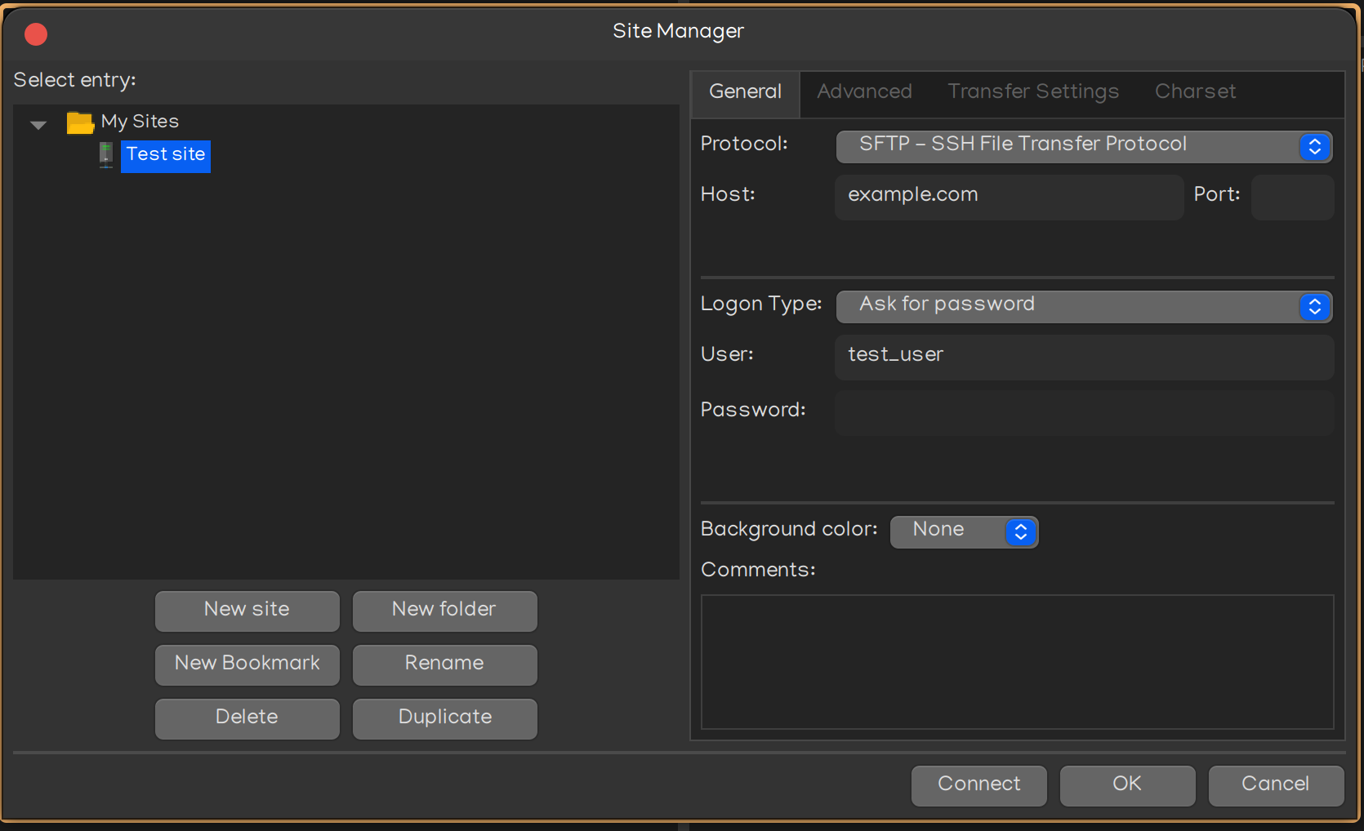Rename the selected site entry
This screenshot has height=831, width=1364.
[x=444, y=664]
